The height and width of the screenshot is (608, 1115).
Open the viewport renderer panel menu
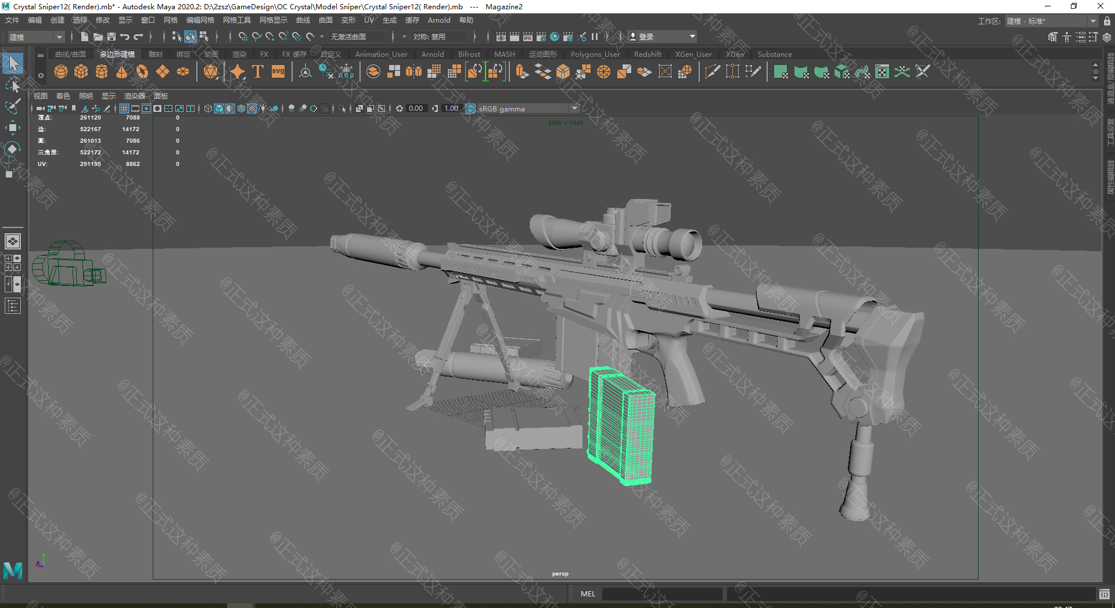[x=134, y=96]
